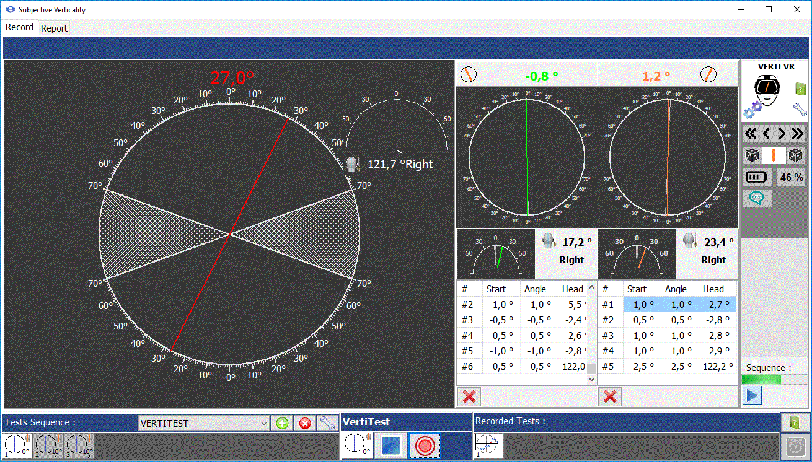The image size is (812, 462).
Task: Select test 3 thumbnail with 10° right arrow
Action: point(81,445)
